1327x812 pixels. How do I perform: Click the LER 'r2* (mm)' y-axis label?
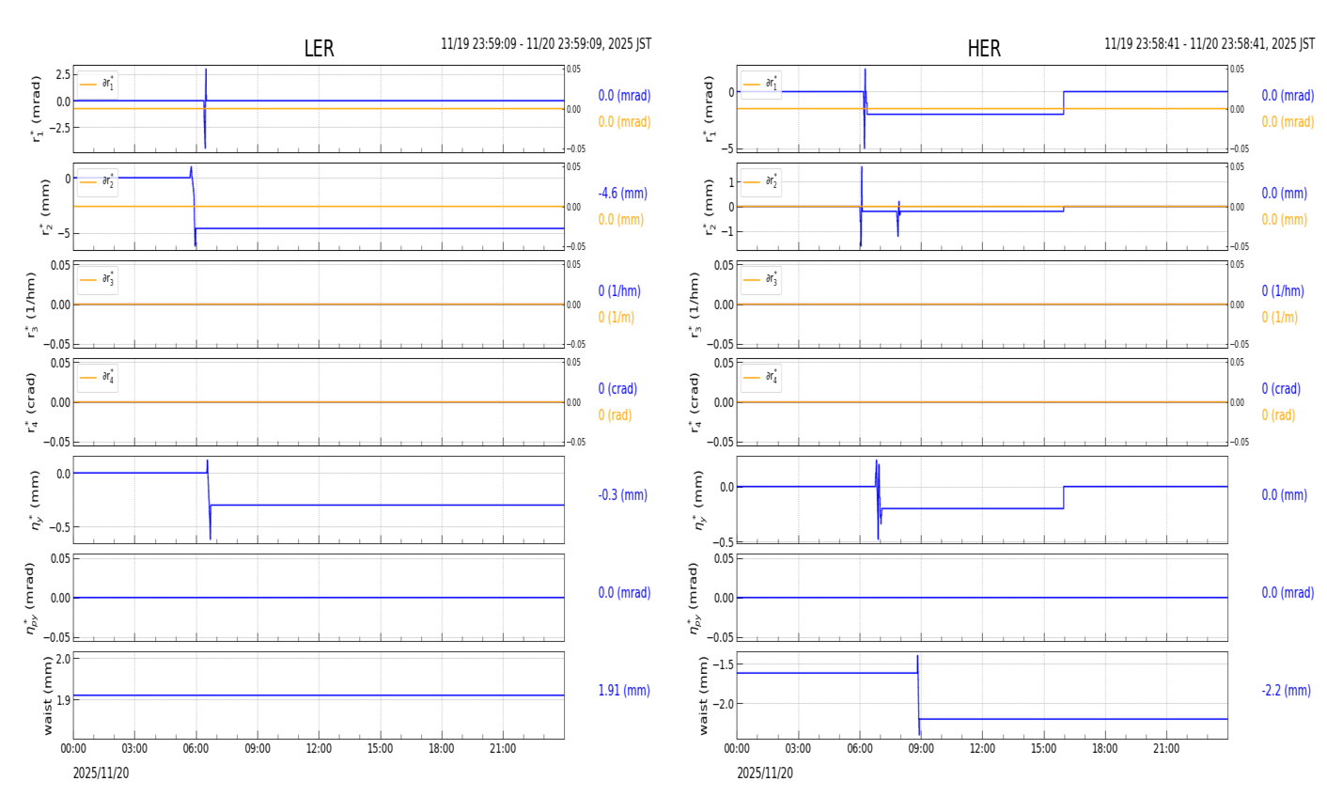43,207
